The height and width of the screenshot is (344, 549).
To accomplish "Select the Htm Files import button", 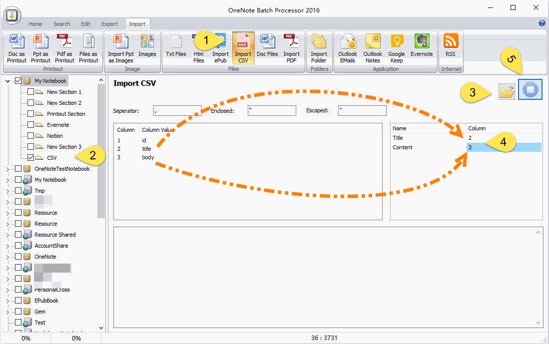I will pyautogui.click(x=198, y=48).
